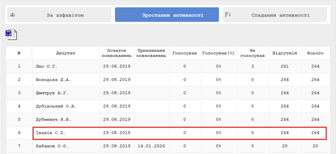
Task: Export the table via the Word document icon
Action: pos(11,35)
